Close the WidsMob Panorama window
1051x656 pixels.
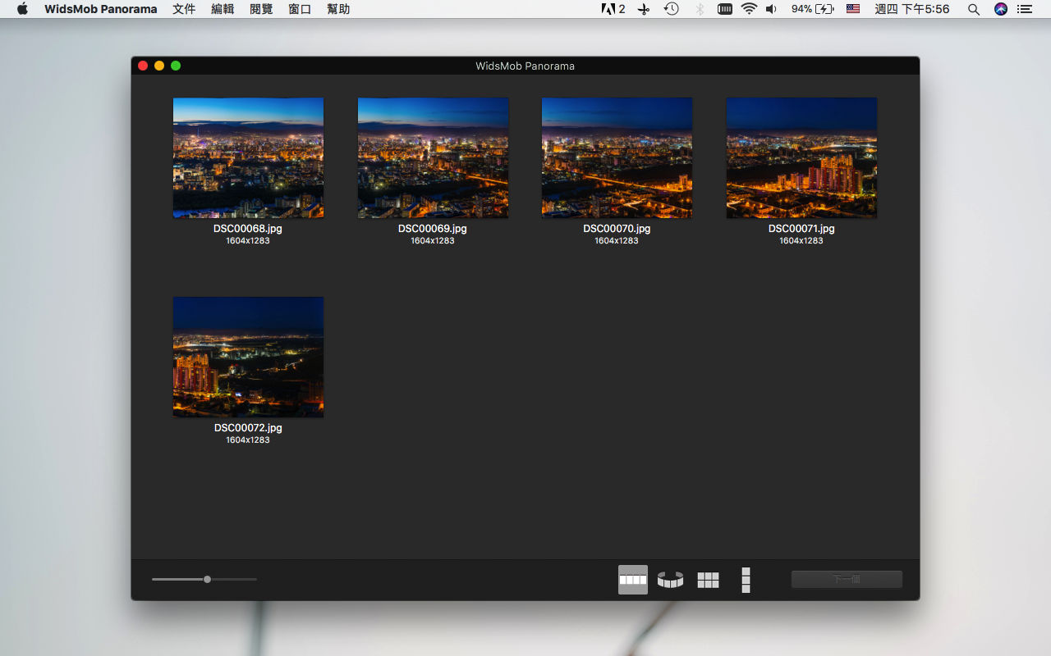[143, 66]
